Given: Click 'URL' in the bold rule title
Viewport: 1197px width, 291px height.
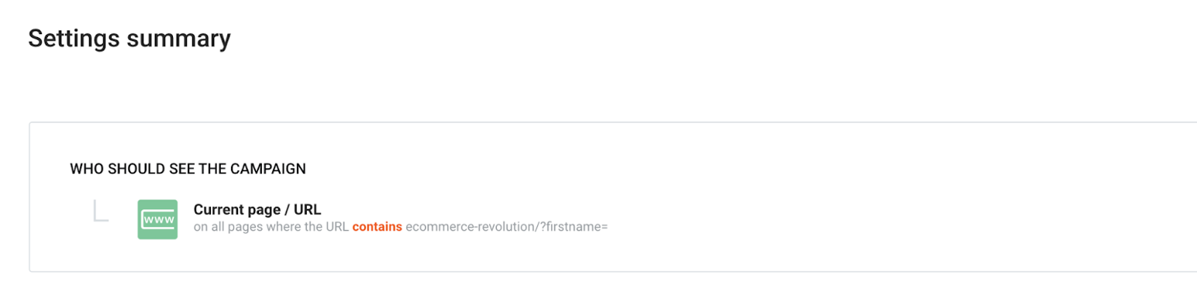Looking at the screenshot, I should [x=307, y=209].
